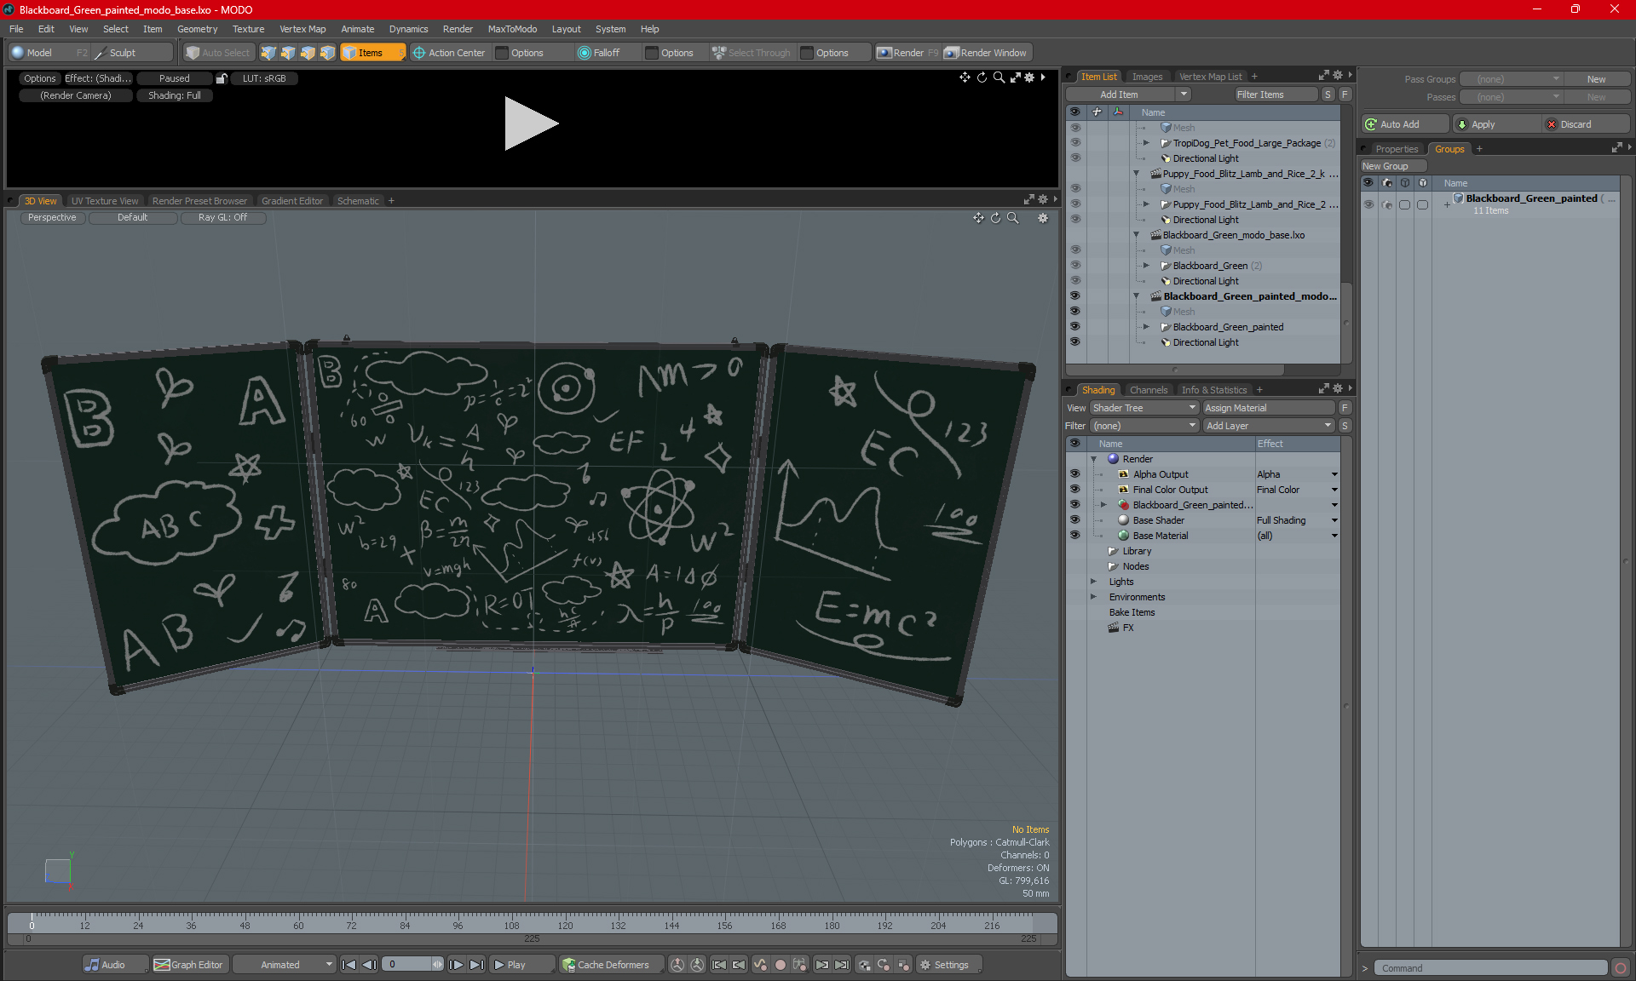1636x981 pixels.
Task: Click the Auto Add button
Action: 1398,124
